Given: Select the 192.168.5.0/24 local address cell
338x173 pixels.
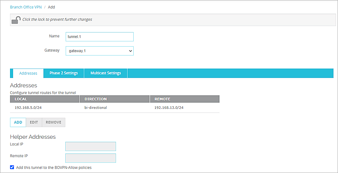Looking at the screenshot, I should [x=28, y=107].
